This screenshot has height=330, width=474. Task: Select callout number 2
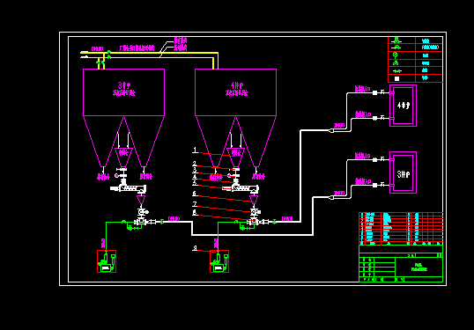(195, 164)
